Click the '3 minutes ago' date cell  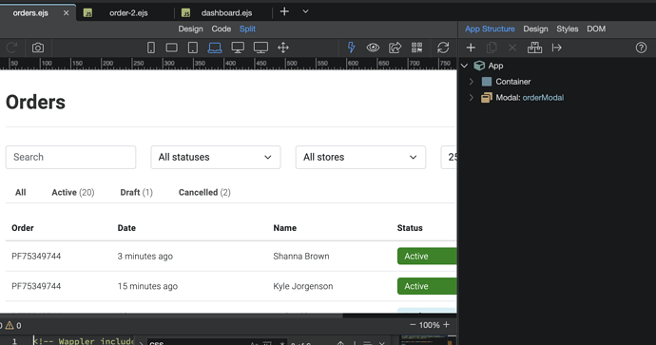tap(145, 256)
